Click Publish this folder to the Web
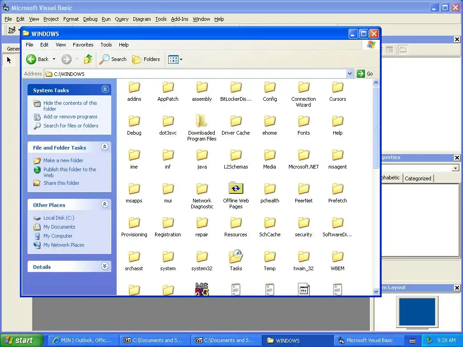 click(x=70, y=172)
